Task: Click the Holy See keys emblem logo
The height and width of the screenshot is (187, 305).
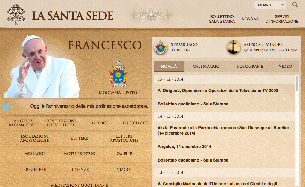Action: pos(16,14)
